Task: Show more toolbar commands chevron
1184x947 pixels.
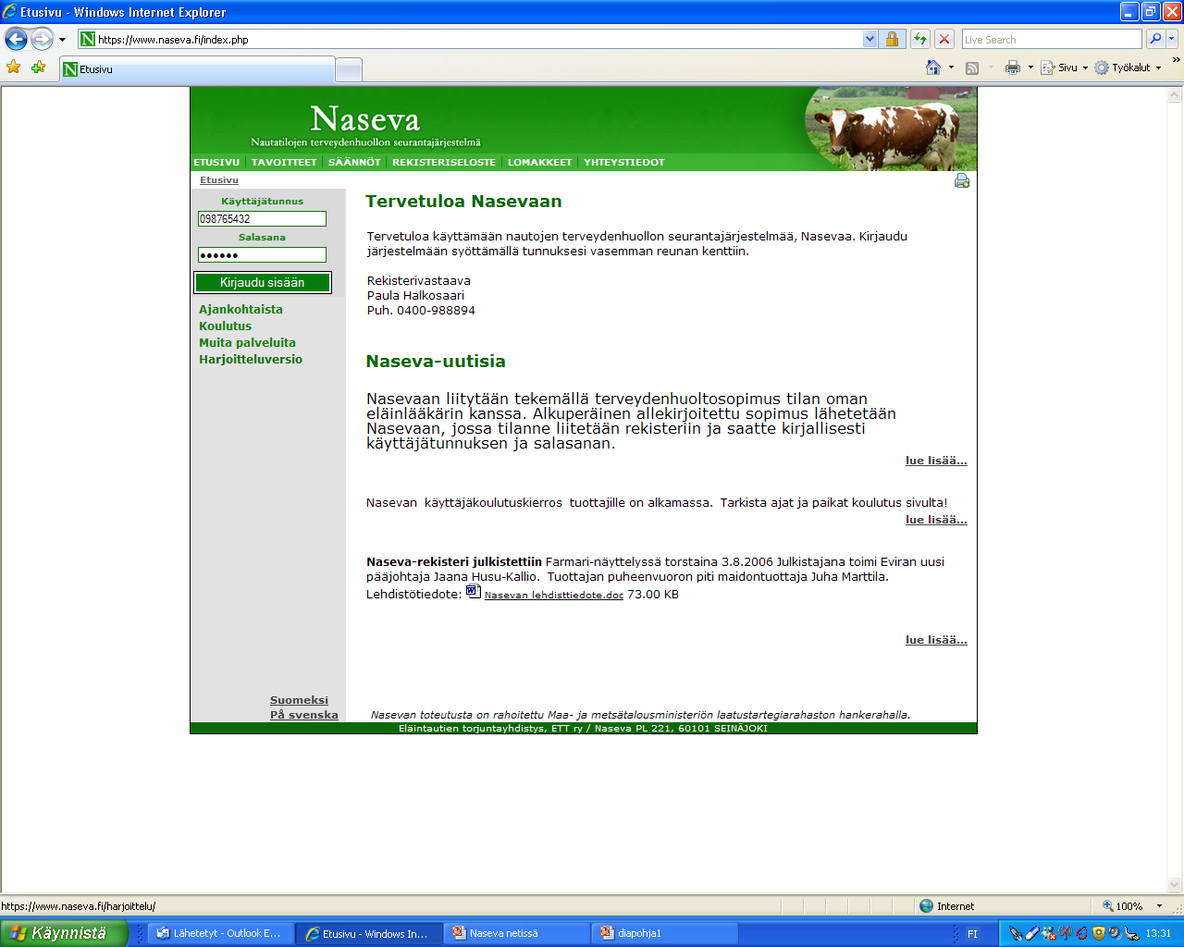Action: 1176,60
